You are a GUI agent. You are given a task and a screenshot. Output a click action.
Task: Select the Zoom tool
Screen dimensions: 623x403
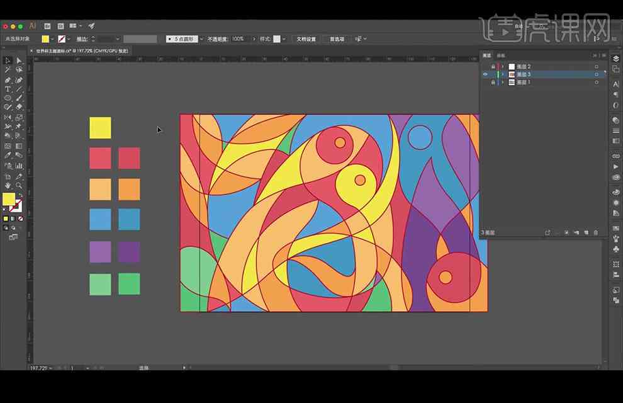[x=19, y=186]
